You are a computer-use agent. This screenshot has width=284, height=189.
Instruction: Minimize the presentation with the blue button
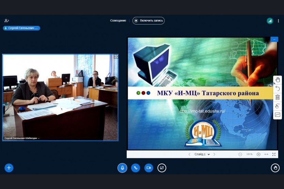coord(274,39)
